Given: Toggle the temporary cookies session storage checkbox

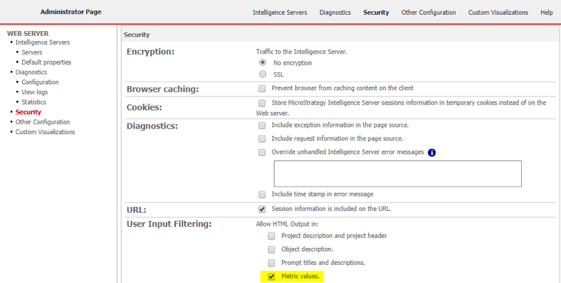Looking at the screenshot, I should 262,103.
